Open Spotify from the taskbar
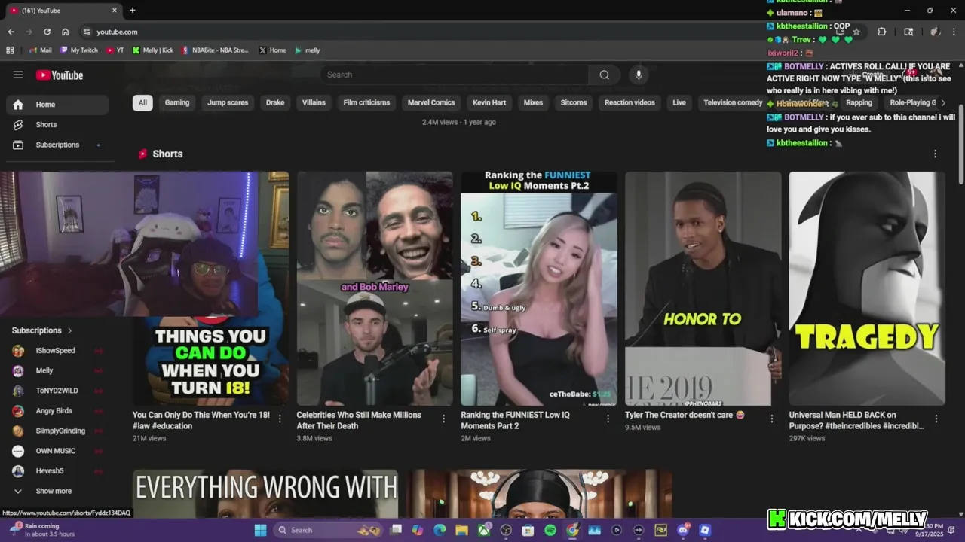This screenshot has height=542, width=965. 550,530
